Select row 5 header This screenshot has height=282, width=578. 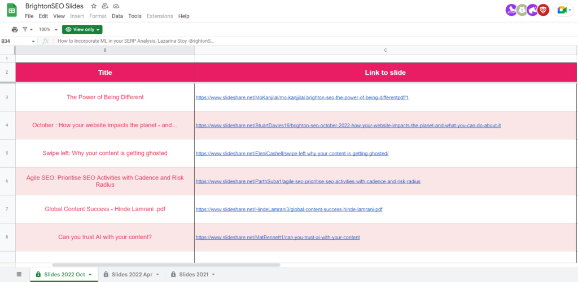point(7,153)
